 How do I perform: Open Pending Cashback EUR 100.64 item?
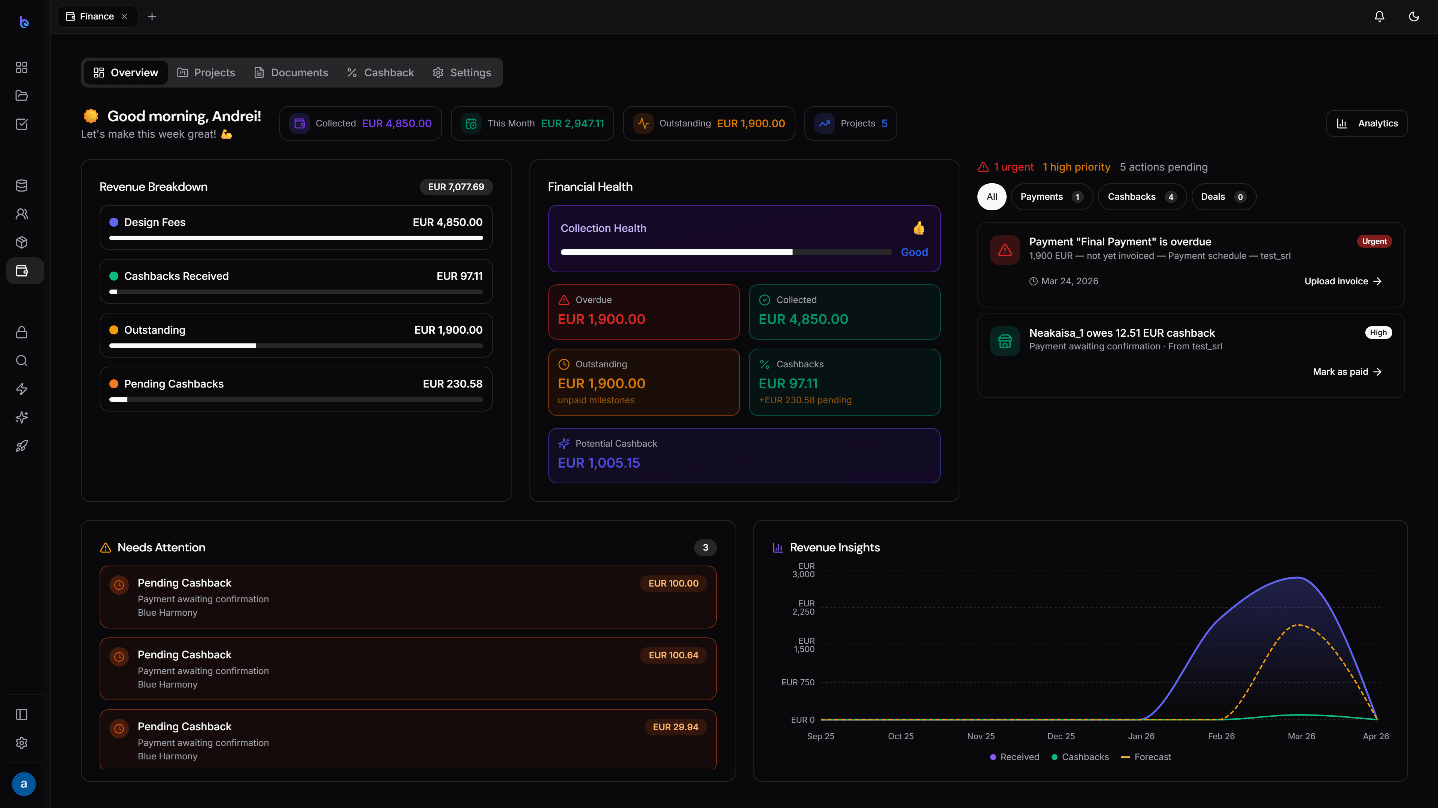408,669
